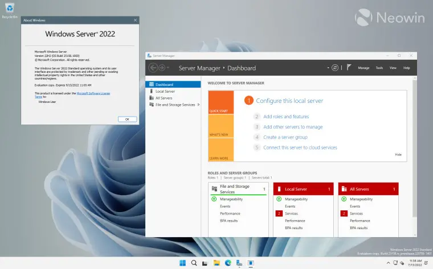Click green Manageability status icon under All Servers
433x269 pixels.
click(344, 199)
